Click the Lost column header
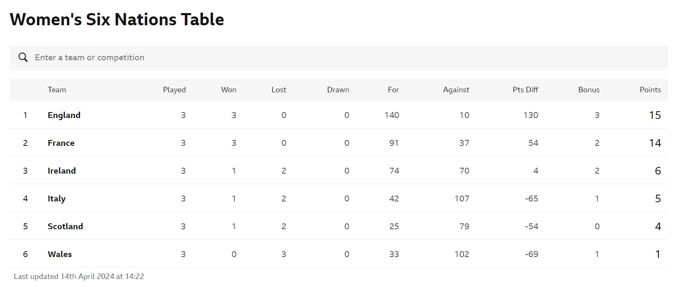This screenshot has width=688, height=287. [278, 90]
